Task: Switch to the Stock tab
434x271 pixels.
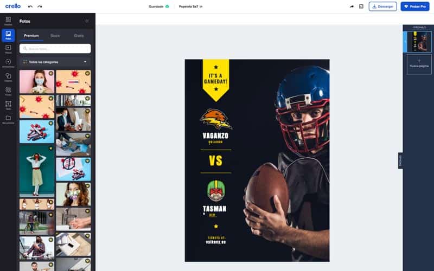Action: pyautogui.click(x=55, y=36)
